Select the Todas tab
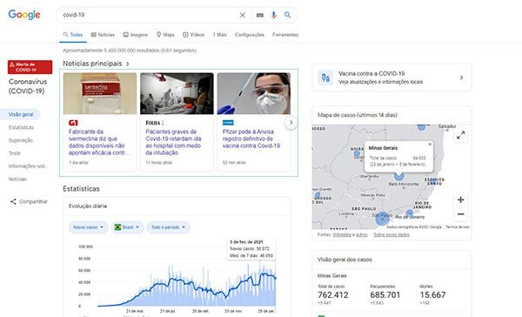Image resolution: width=522 pixels, height=317 pixels. 72,35
